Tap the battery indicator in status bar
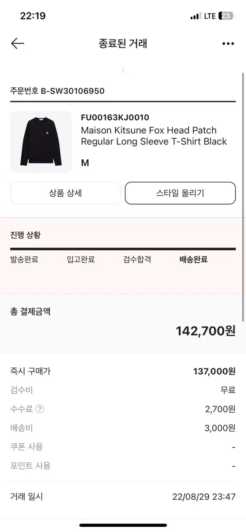246x532 pixels. point(226,16)
